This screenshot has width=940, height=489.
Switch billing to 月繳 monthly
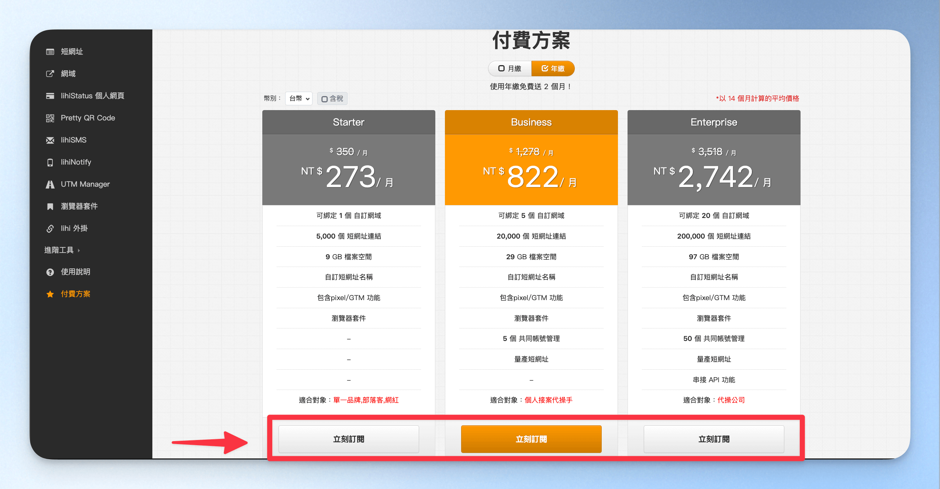pos(510,68)
